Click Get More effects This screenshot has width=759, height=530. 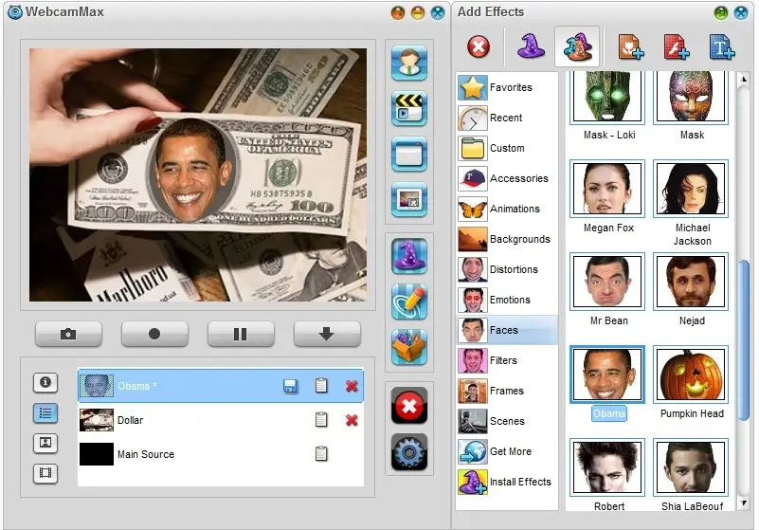507,451
